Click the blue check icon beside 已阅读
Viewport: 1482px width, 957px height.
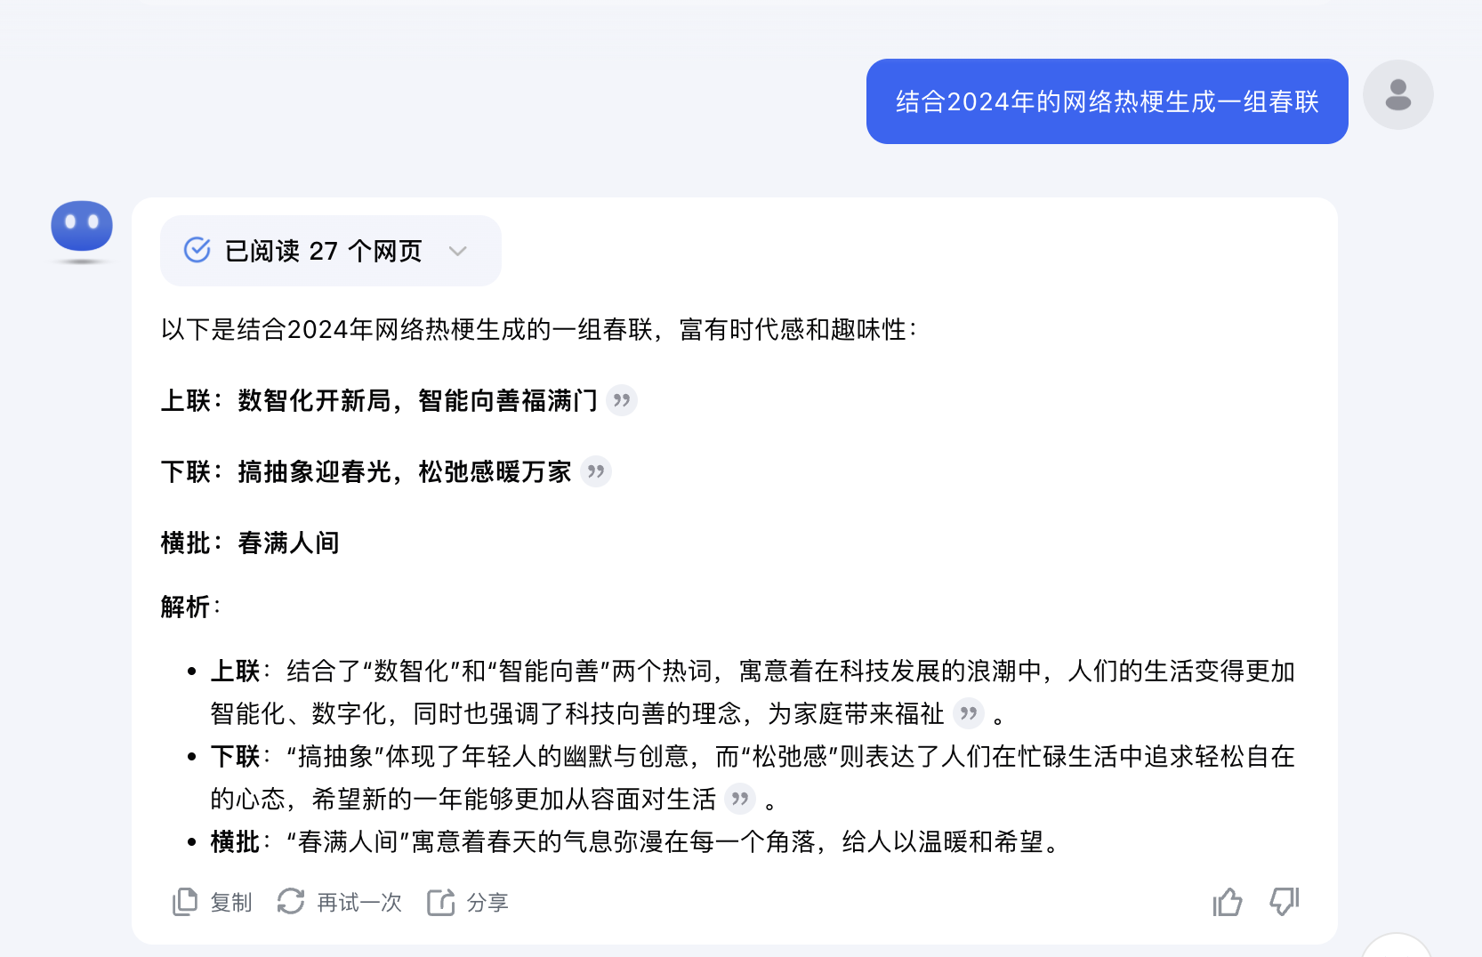point(197,250)
